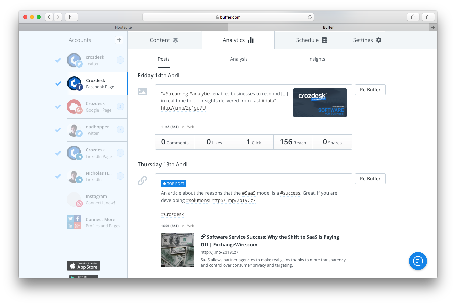Click Download on the App Store badge
456x305 pixels.
tap(84, 266)
